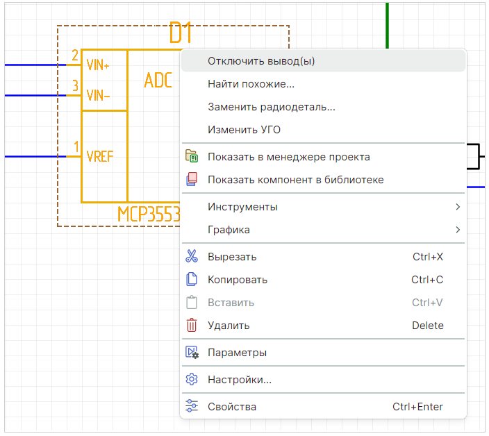Image resolution: width=489 pixels, height=436 pixels.
Task: Click the trash icon next to Удалить
Action: [x=192, y=326]
